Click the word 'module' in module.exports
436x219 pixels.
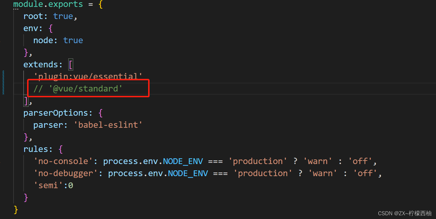(28, 4)
